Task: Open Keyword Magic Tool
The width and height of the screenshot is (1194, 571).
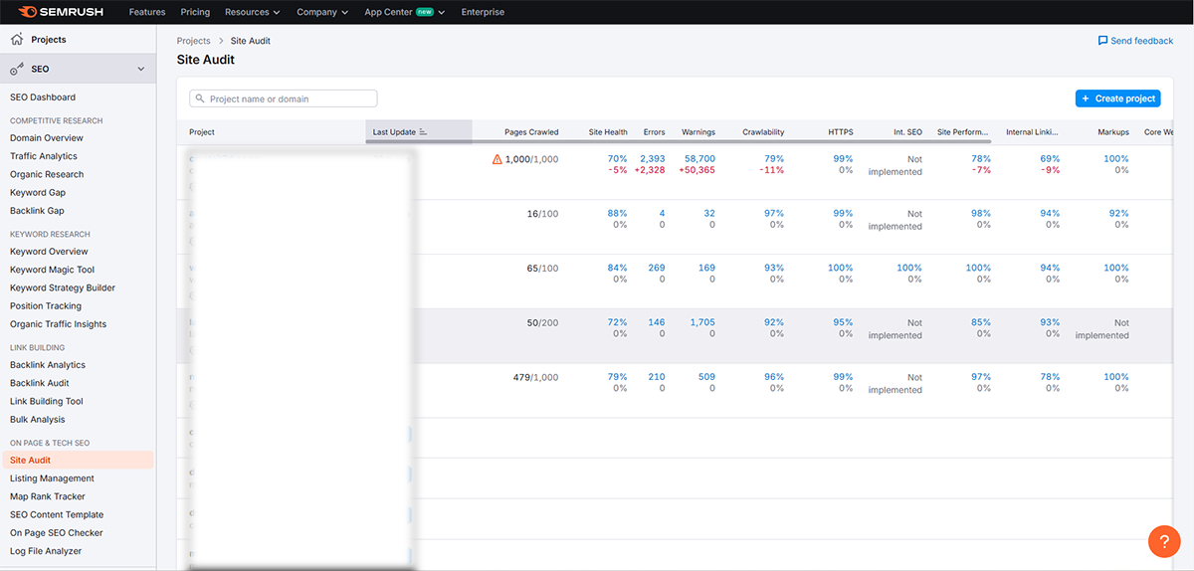Action: click(53, 270)
